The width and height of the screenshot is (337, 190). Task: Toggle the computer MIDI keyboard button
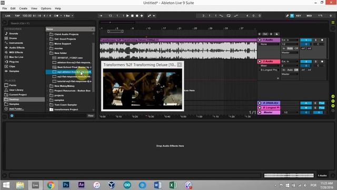(x=292, y=16)
